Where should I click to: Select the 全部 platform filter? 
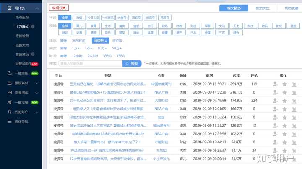pyautogui.click(x=65, y=18)
